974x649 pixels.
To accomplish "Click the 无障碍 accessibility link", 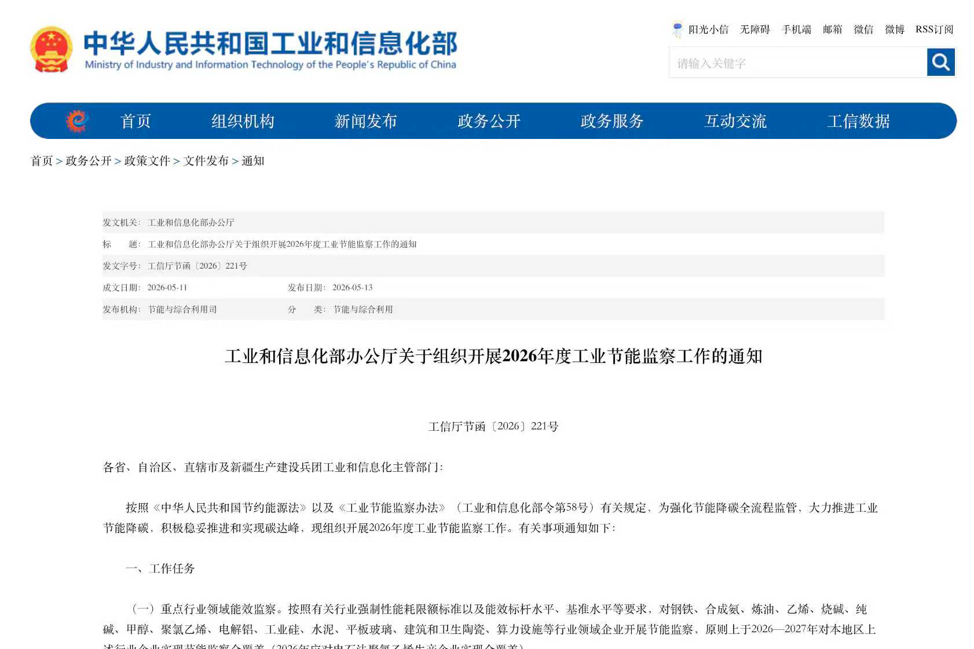I will [x=755, y=30].
